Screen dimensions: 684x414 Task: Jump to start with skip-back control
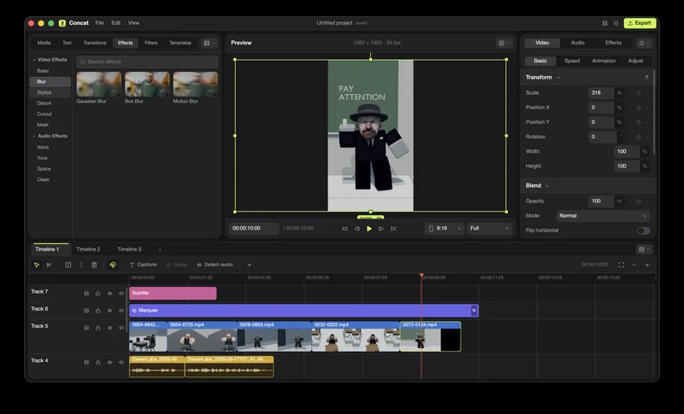pos(345,229)
